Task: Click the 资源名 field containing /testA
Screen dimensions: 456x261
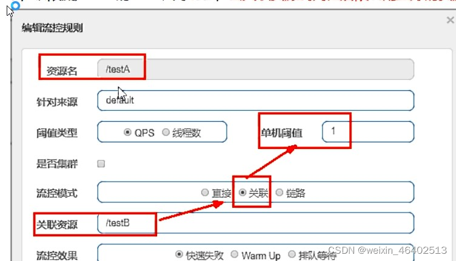Action: (256, 70)
